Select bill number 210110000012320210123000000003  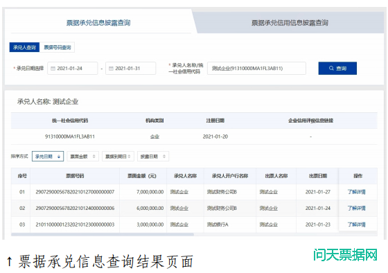click(75, 224)
